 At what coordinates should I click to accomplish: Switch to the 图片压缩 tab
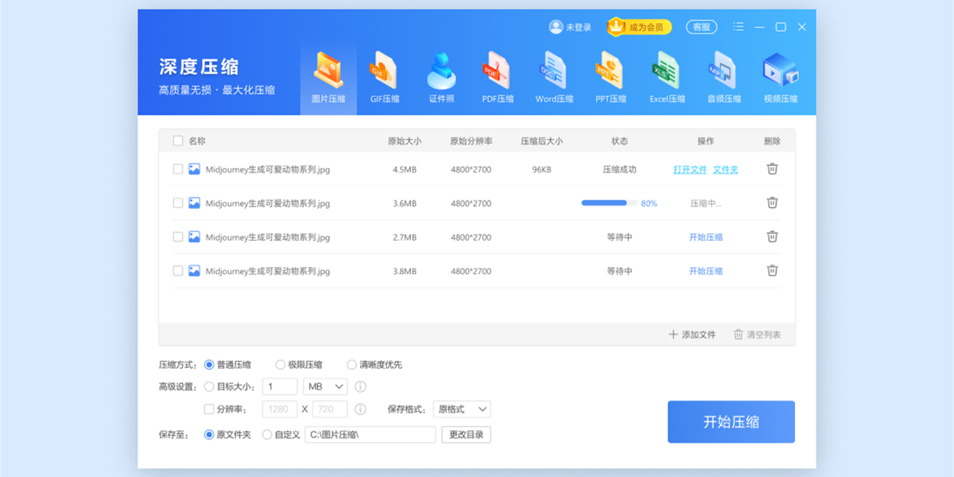pyautogui.click(x=328, y=76)
